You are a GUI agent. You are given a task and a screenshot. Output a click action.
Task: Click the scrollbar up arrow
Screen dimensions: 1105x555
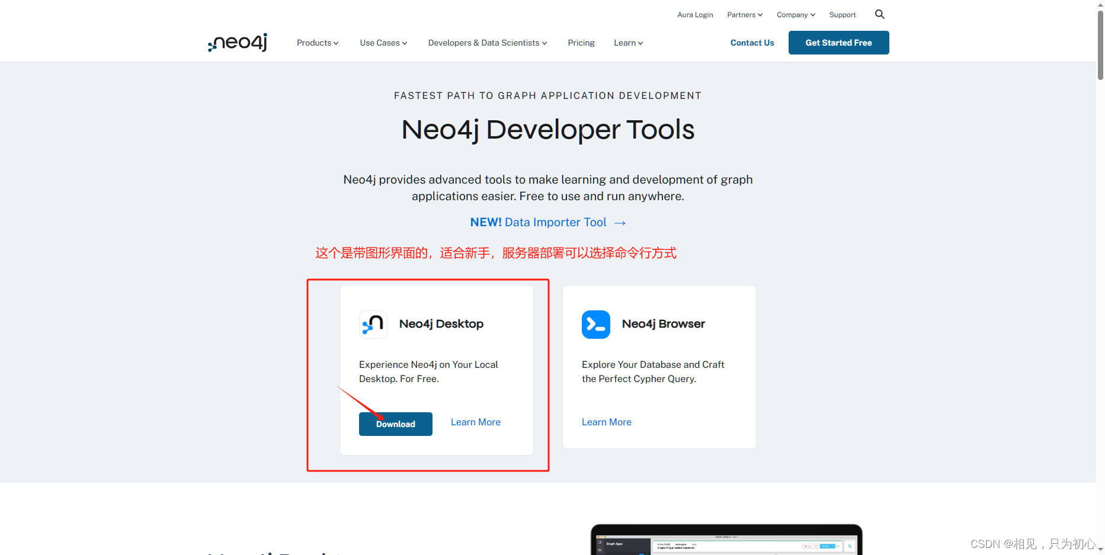click(x=1100, y=4)
